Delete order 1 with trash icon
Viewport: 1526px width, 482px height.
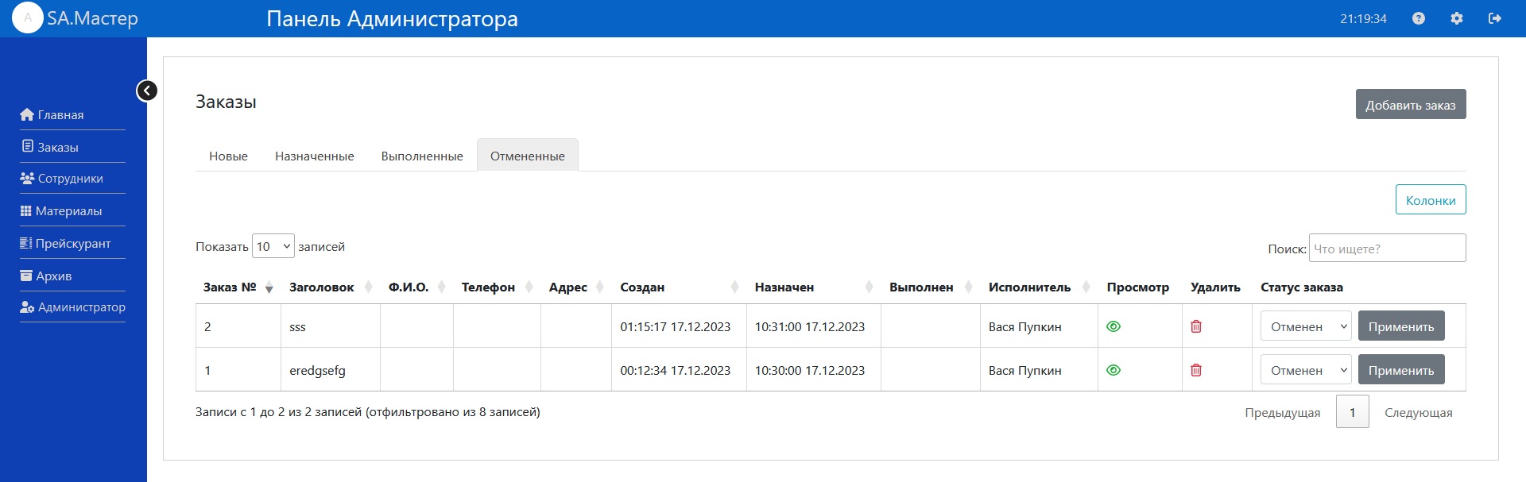[x=1195, y=370]
